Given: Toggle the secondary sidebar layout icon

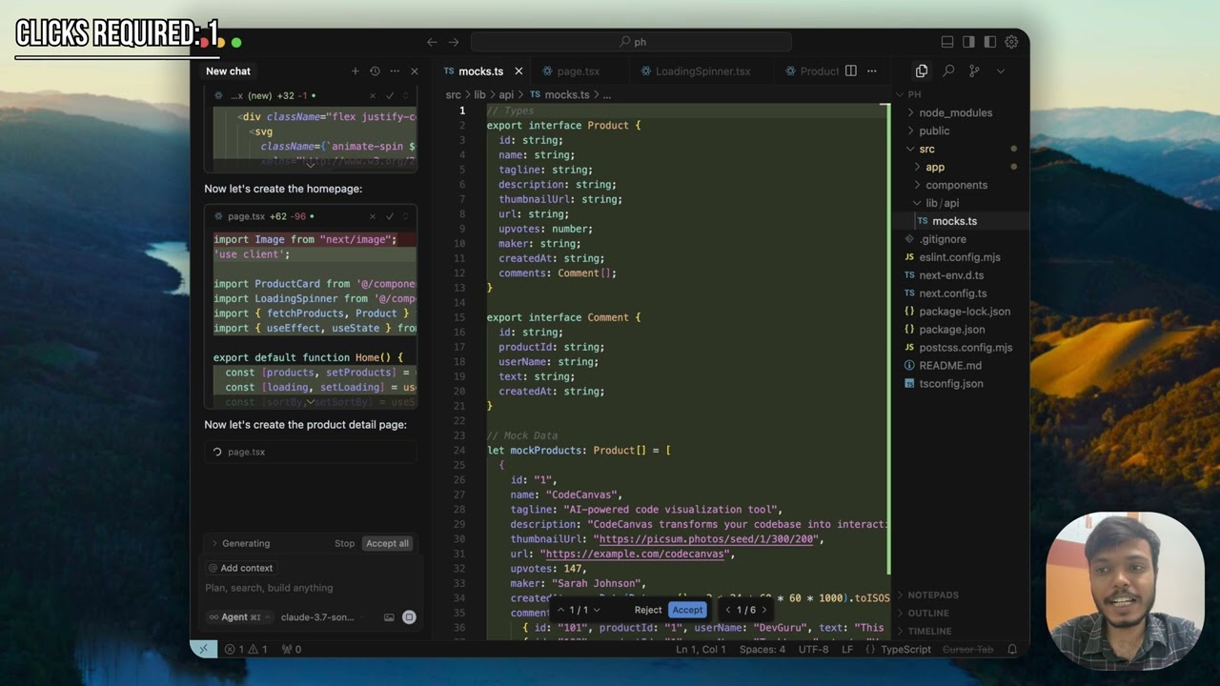Looking at the screenshot, I should coord(990,42).
